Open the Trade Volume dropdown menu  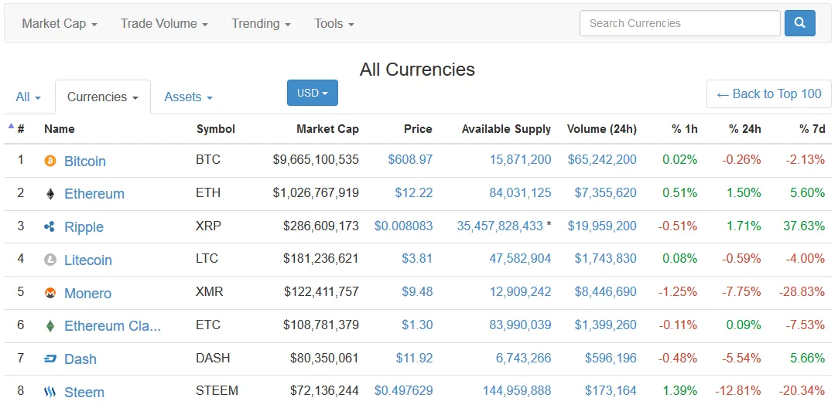pos(164,23)
